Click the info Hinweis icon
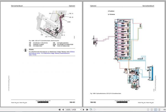The width and height of the screenshot is (166, 112). (25, 50)
